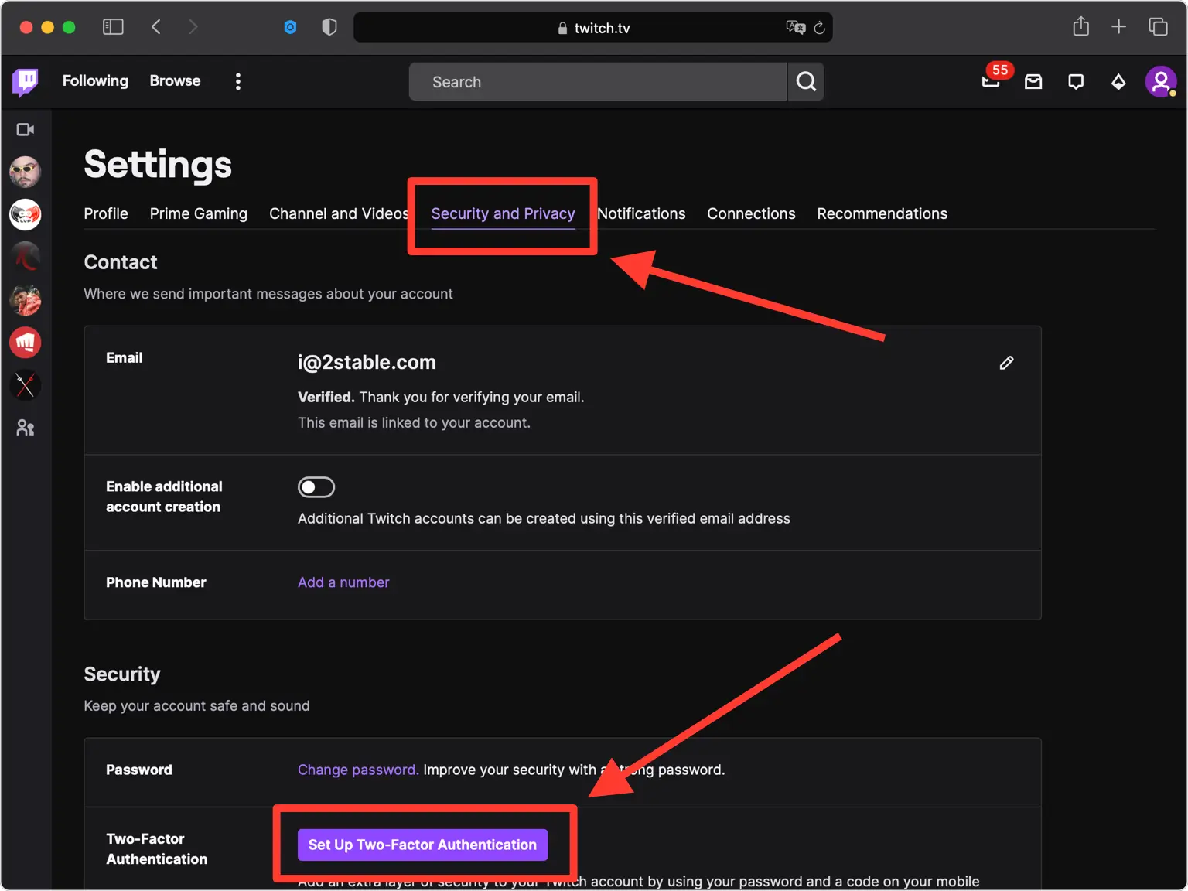The width and height of the screenshot is (1188, 891).
Task: Edit email with the pencil icon
Action: pos(1006,363)
